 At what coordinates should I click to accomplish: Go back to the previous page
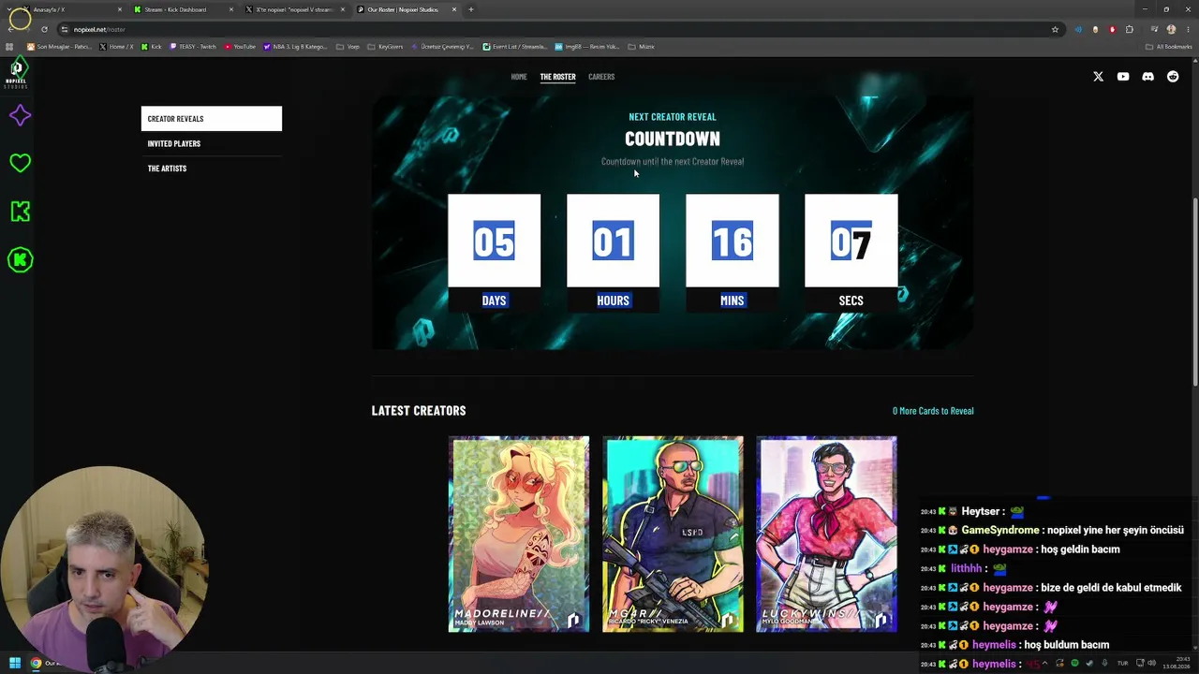point(10,29)
